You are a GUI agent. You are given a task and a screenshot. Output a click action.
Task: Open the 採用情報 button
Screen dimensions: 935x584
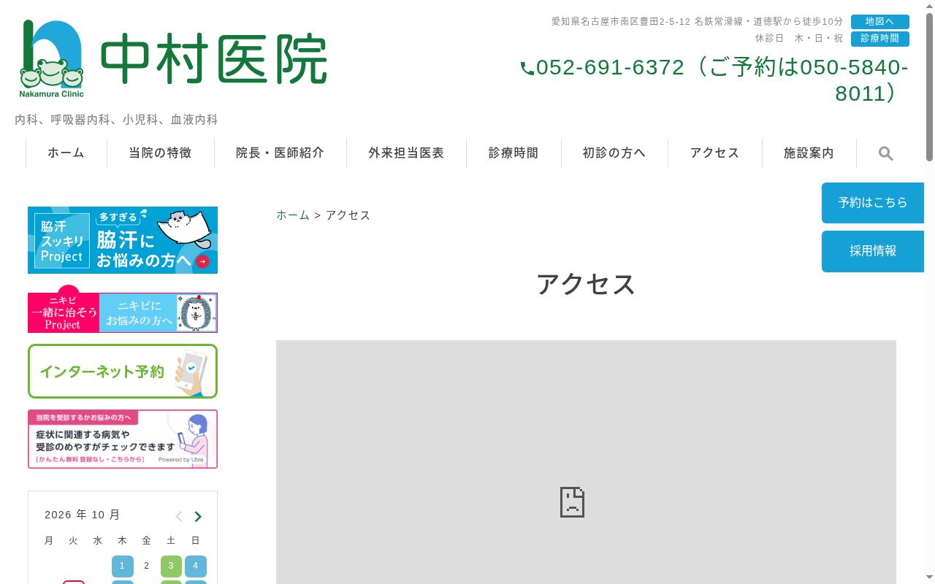pyautogui.click(x=873, y=251)
